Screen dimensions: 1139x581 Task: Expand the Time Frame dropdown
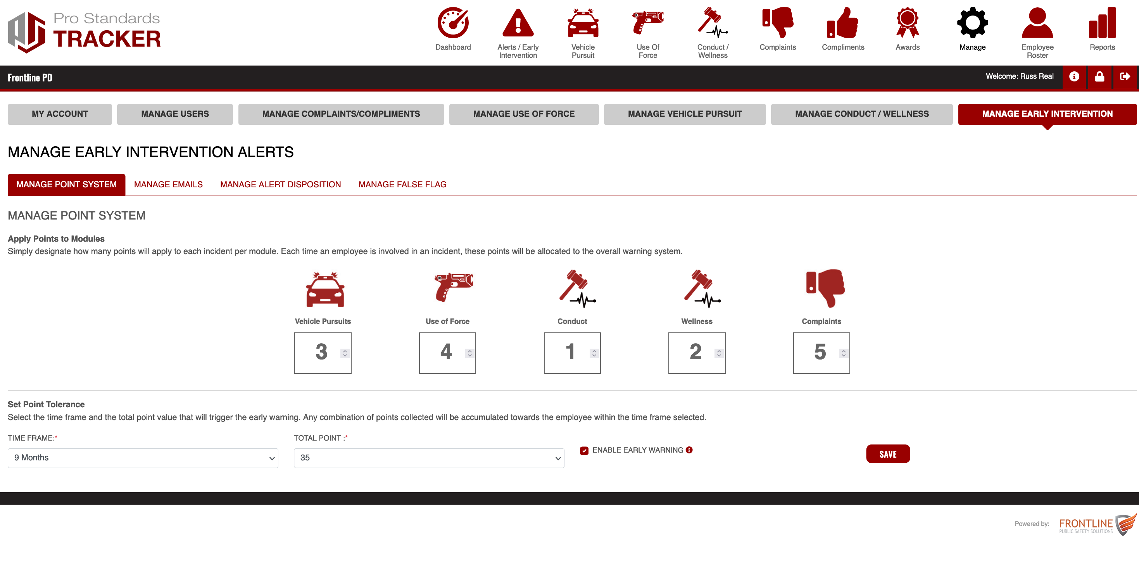(x=143, y=458)
